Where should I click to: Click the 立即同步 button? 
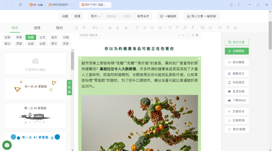click(237, 51)
